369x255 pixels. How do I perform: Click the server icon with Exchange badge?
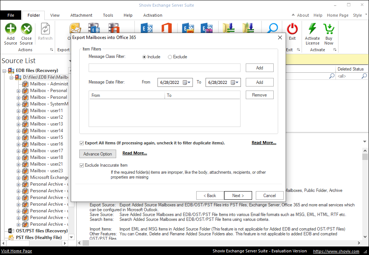tap(94, 28)
